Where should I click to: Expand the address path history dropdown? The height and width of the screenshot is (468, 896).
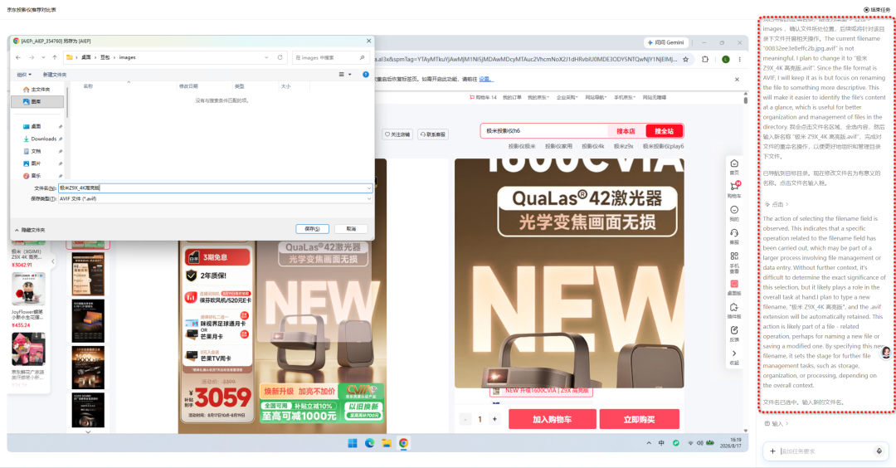[266, 58]
